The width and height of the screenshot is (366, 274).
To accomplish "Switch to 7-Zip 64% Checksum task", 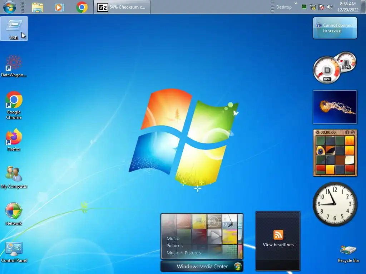I will [122, 7].
